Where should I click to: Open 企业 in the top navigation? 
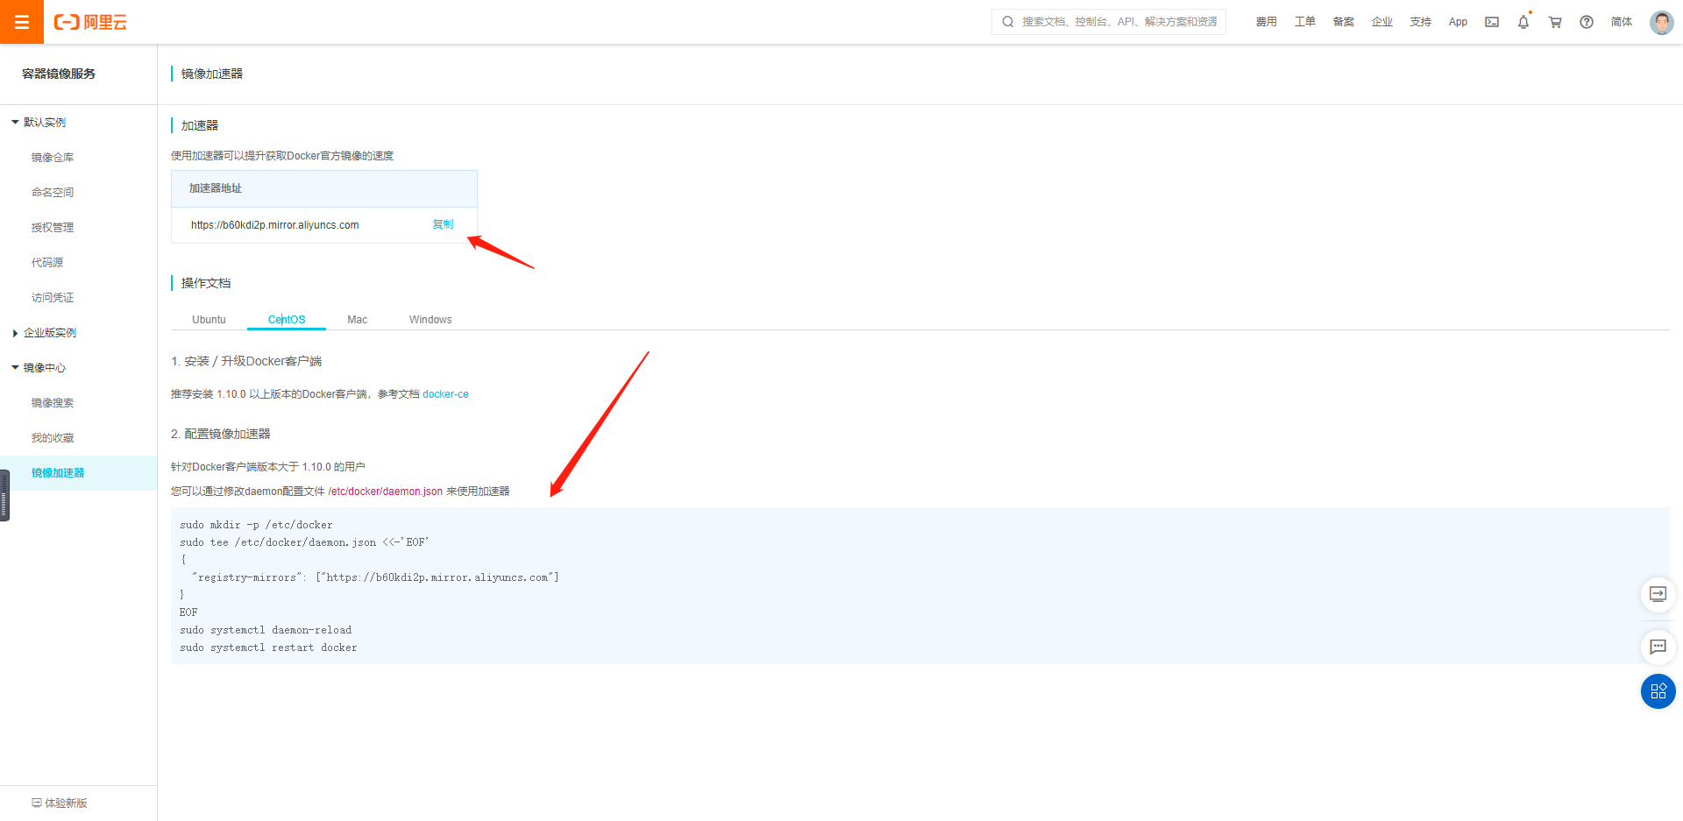(1381, 22)
